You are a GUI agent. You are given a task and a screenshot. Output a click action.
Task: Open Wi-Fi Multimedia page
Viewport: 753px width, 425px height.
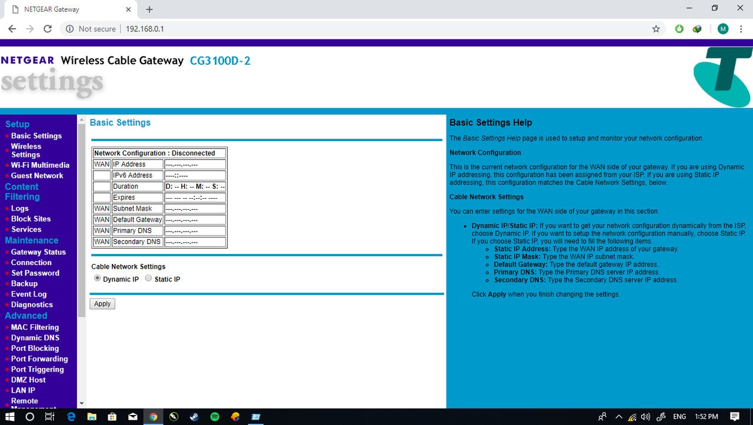(40, 165)
